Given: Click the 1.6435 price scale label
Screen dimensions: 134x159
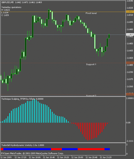Looking at the screenshot, I should click(x=130, y=51).
